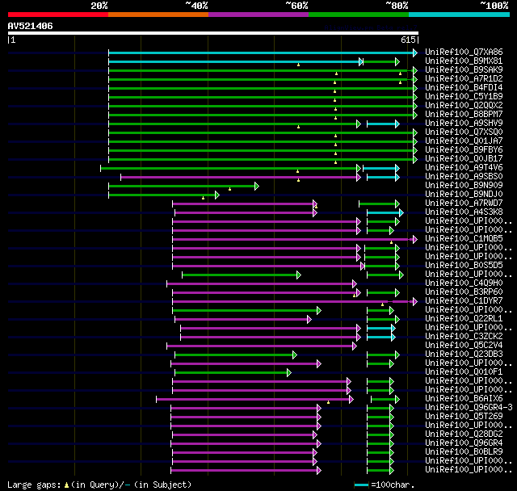Pick the UniRef100_Q01OF1 subject label
The width and height of the screenshot is (517, 491).
click(464, 372)
